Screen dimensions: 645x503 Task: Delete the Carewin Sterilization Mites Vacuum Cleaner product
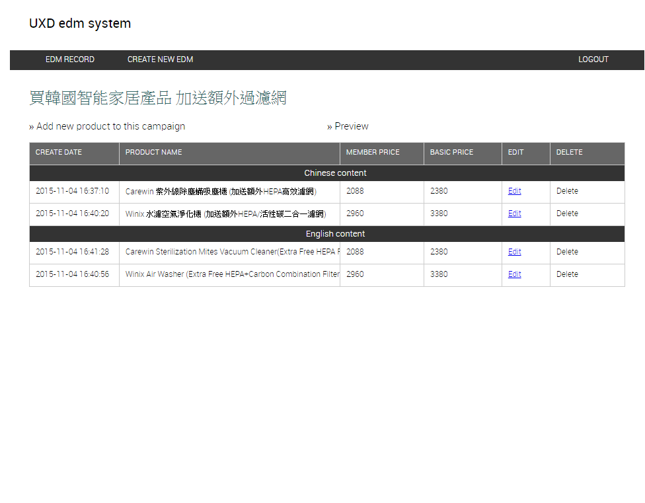coord(567,252)
